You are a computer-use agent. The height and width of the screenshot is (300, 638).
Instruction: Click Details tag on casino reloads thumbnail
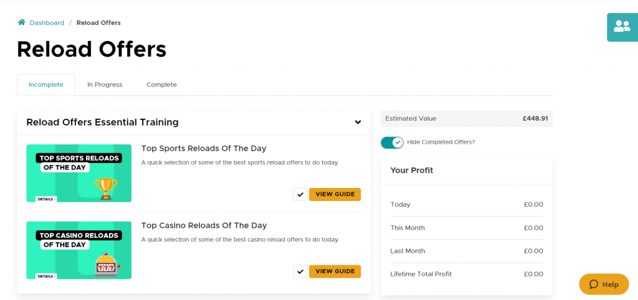(x=46, y=276)
